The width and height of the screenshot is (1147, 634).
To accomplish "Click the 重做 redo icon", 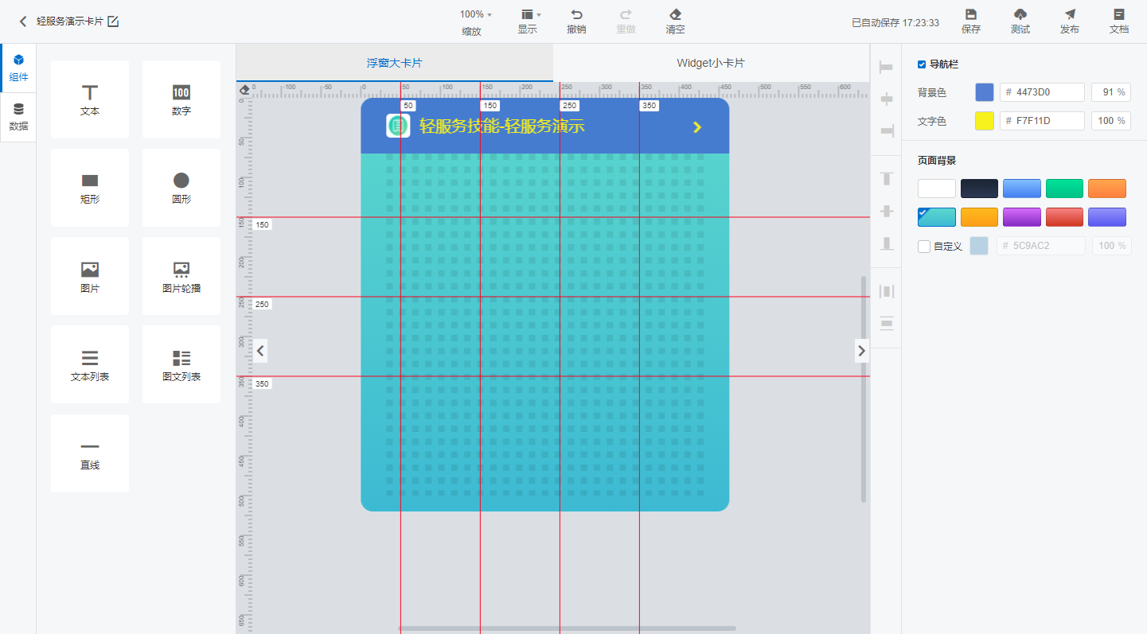I will (x=626, y=14).
